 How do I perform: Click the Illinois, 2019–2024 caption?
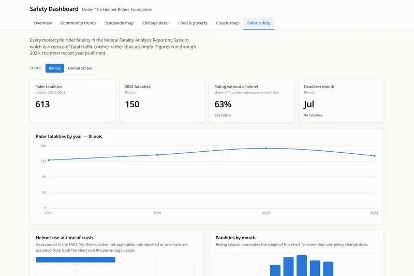pos(50,93)
